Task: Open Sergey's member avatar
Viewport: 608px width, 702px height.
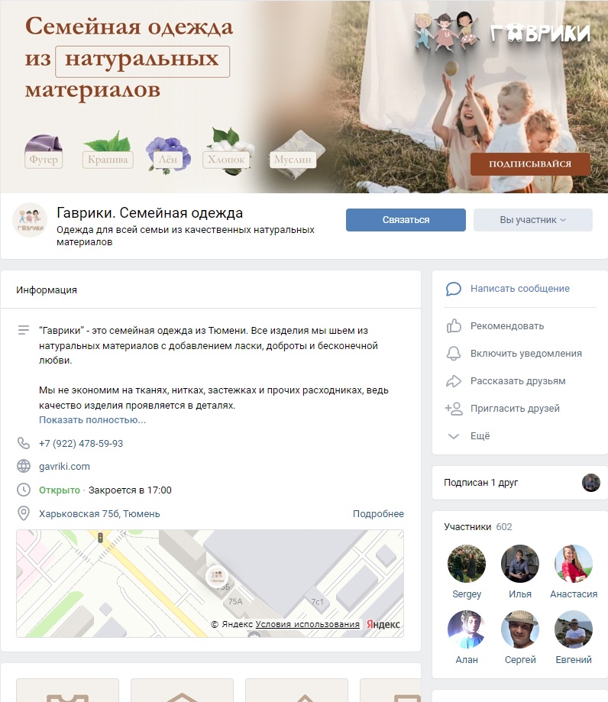Action: 467,563
